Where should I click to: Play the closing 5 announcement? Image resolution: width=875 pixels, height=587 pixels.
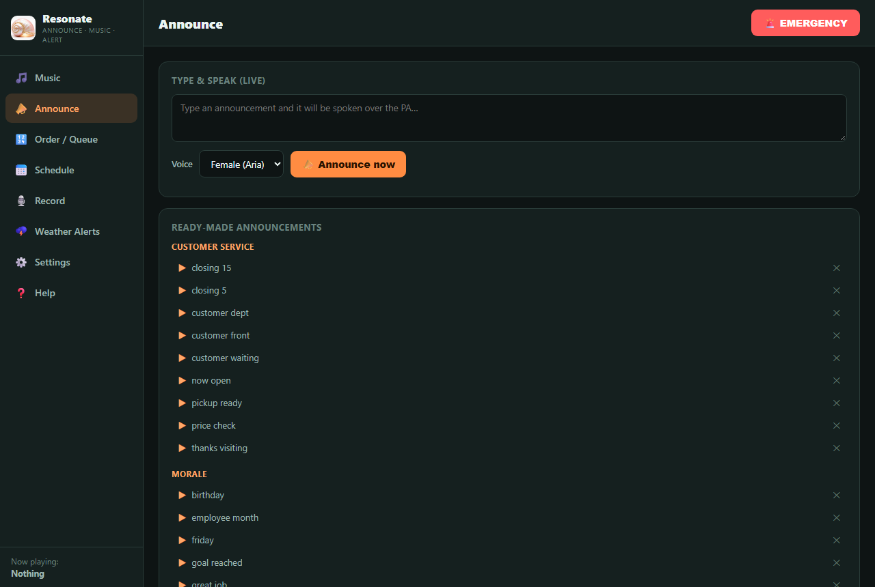(x=183, y=290)
